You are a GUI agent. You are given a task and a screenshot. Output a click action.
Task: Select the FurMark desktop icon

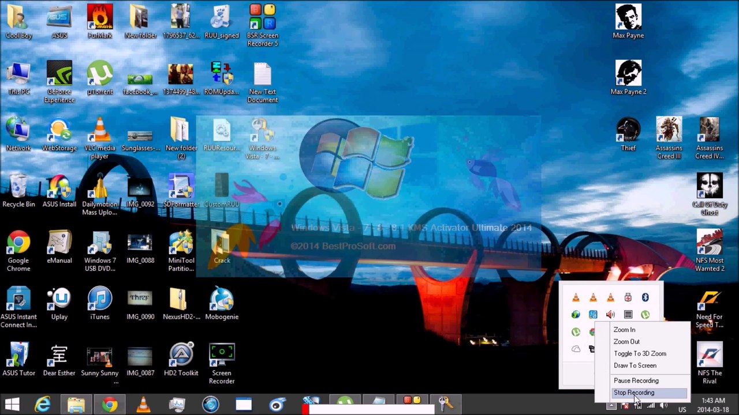point(100,22)
